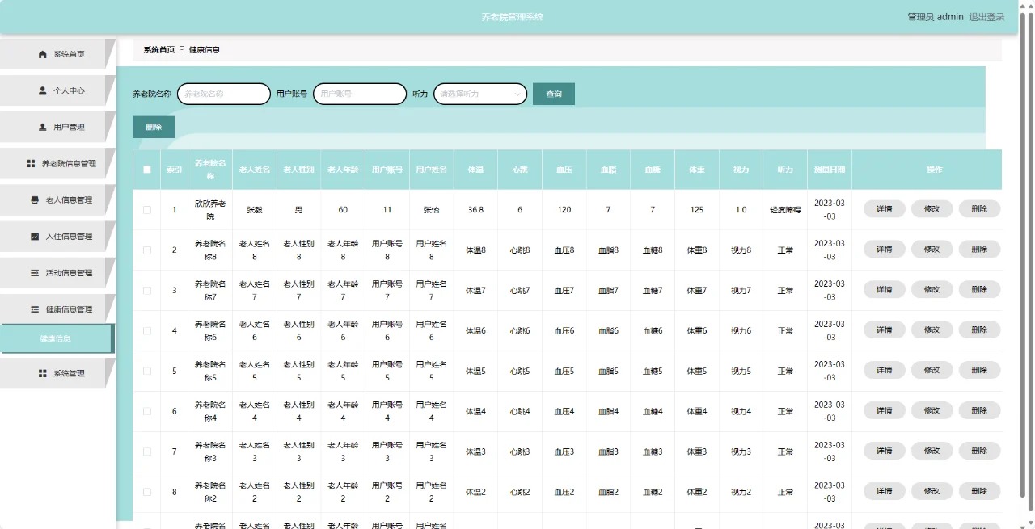Click the 用户账号 search input

coord(360,94)
